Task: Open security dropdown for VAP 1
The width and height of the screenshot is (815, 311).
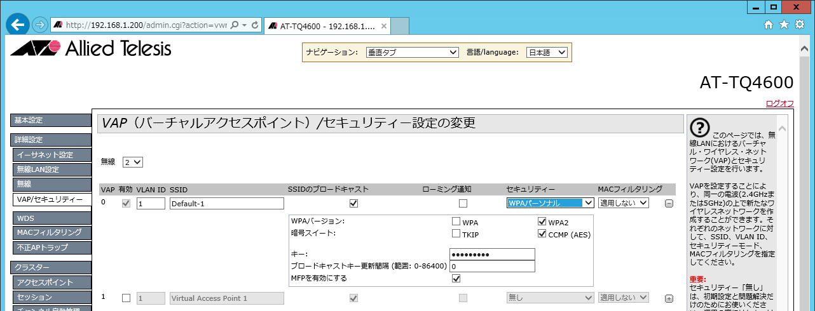Action: tap(551, 298)
